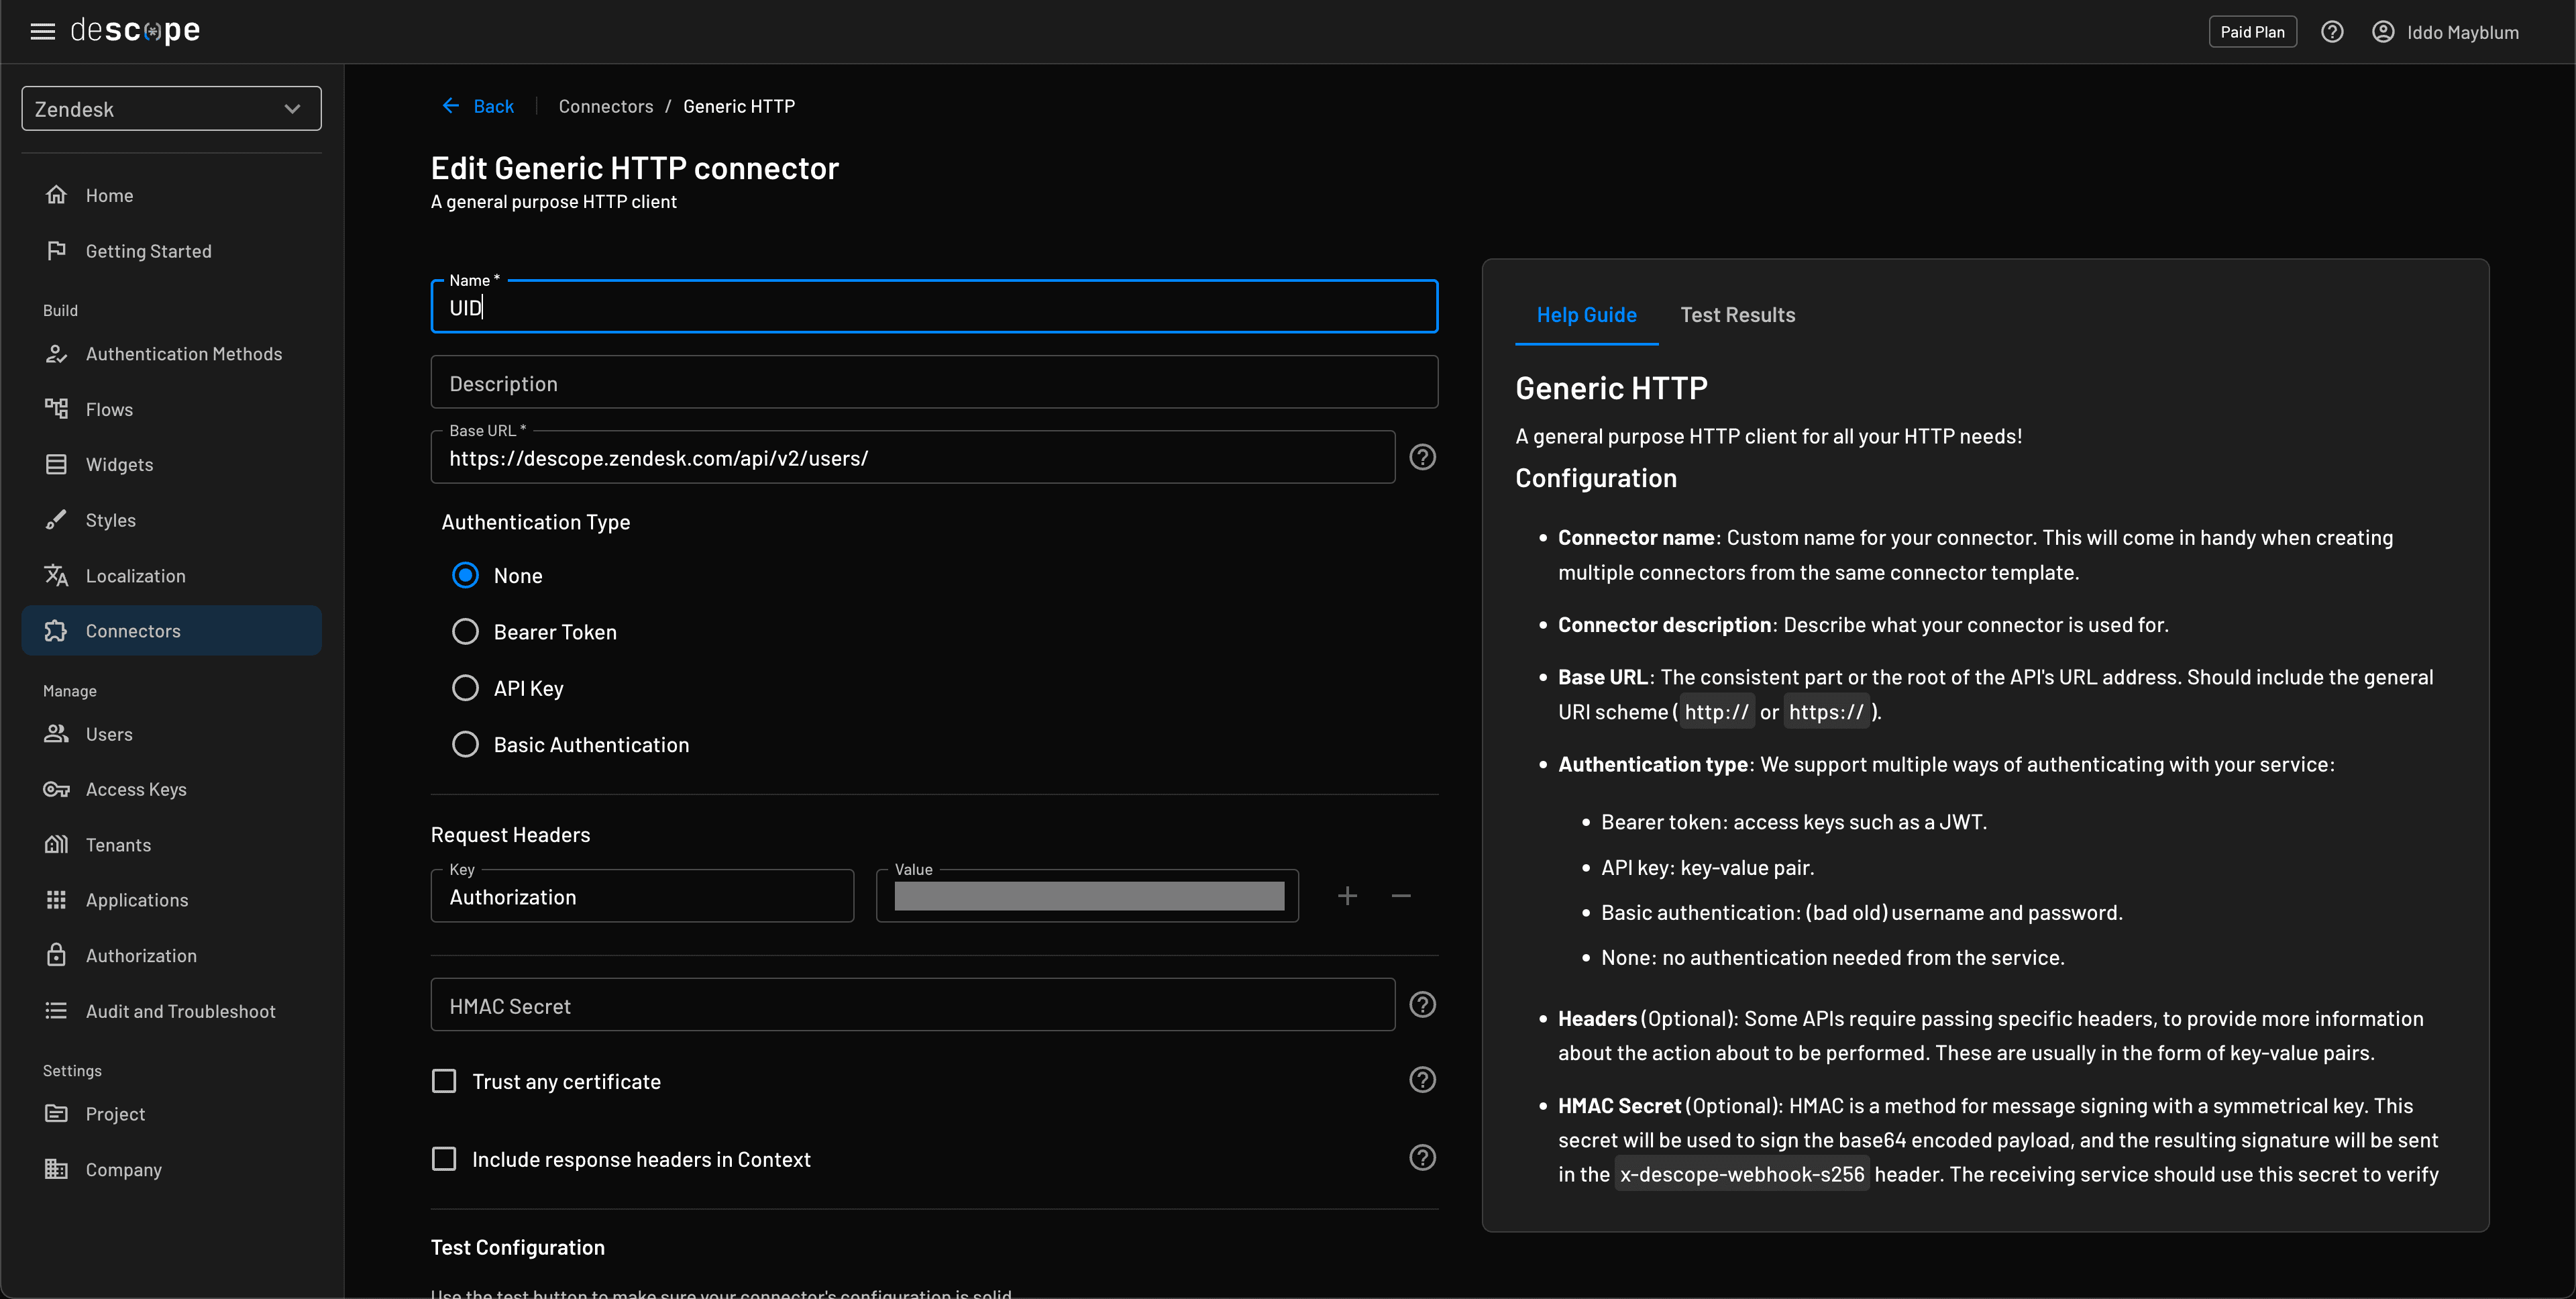This screenshot has width=2576, height=1299.
Task: Click the Connectors breadcrumb link
Action: 605,106
